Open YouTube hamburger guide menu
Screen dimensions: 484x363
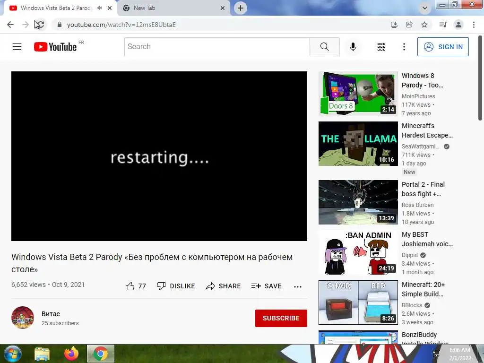pyautogui.click(x=17, y=47)
